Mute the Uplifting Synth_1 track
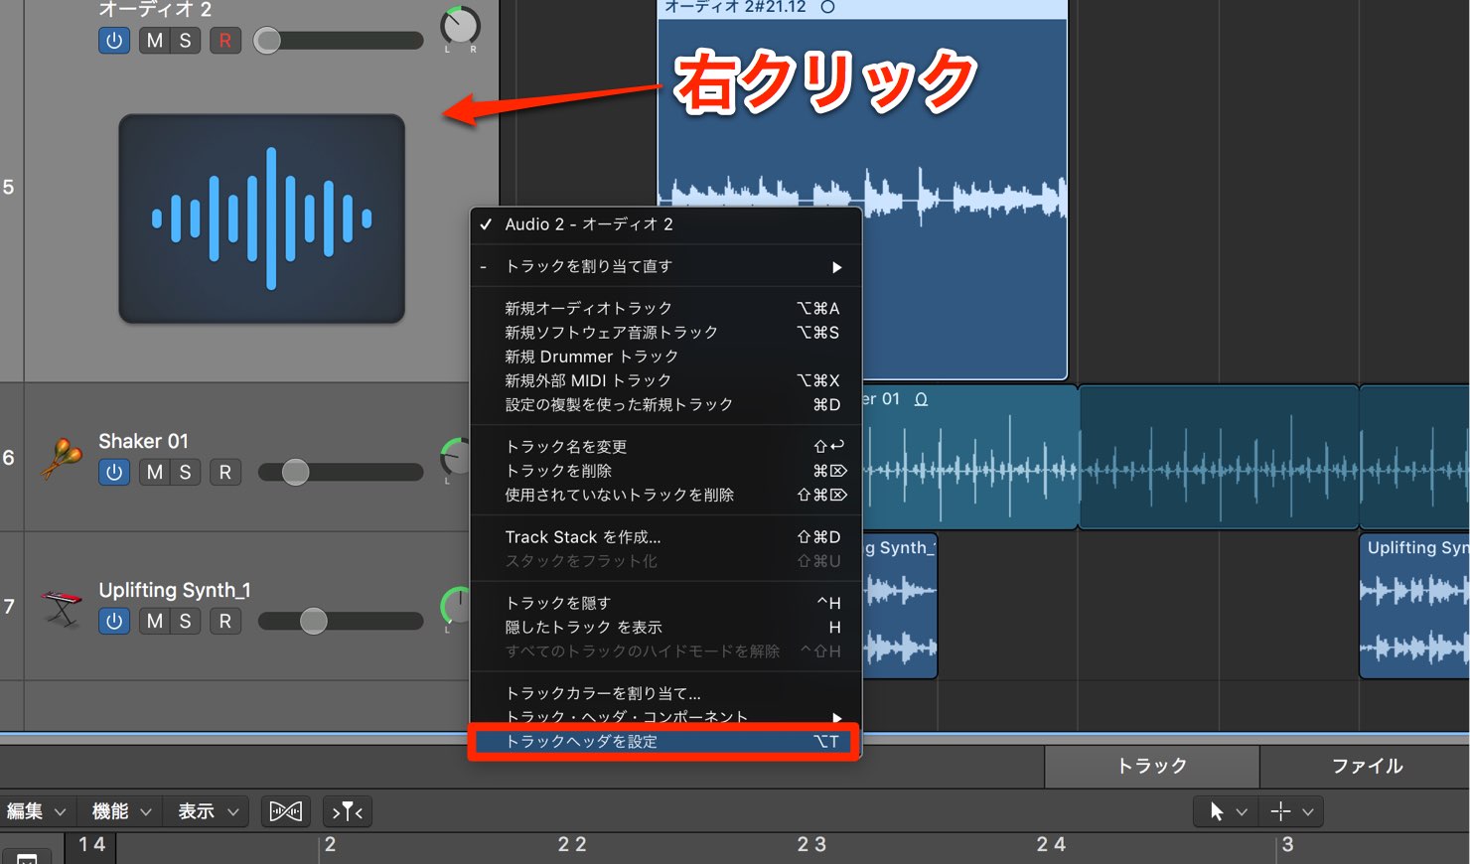 (x=155, y=622)
